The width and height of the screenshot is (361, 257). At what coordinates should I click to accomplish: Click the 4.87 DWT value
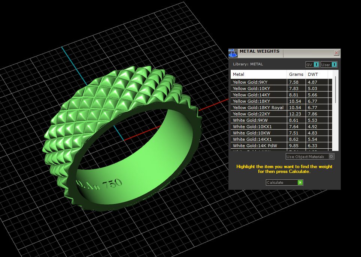(x=312, y=82)
